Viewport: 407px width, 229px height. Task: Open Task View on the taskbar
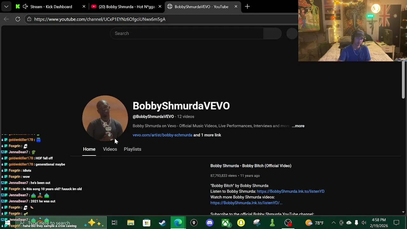tap(114, 223)
